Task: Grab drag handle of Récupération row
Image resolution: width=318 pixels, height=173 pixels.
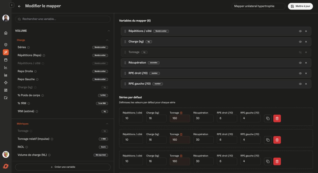Action: click(125, 63)
